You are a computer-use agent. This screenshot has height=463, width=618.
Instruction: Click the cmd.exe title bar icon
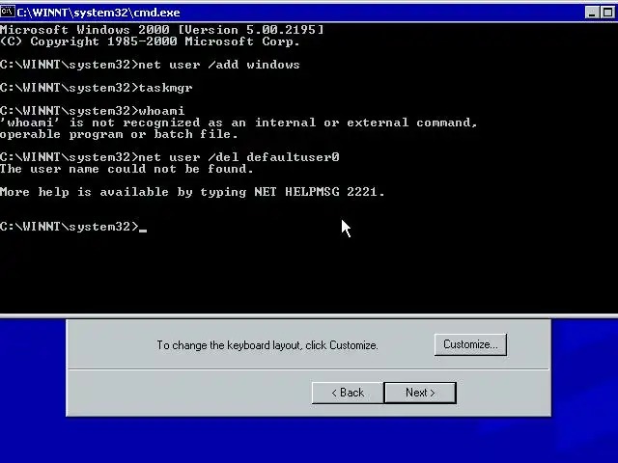click(x=8, y=13)
